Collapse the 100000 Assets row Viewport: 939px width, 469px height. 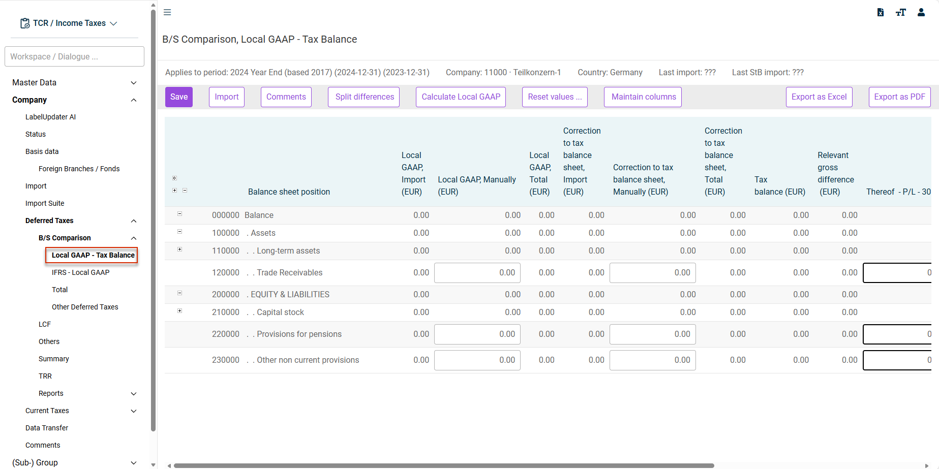179,232
